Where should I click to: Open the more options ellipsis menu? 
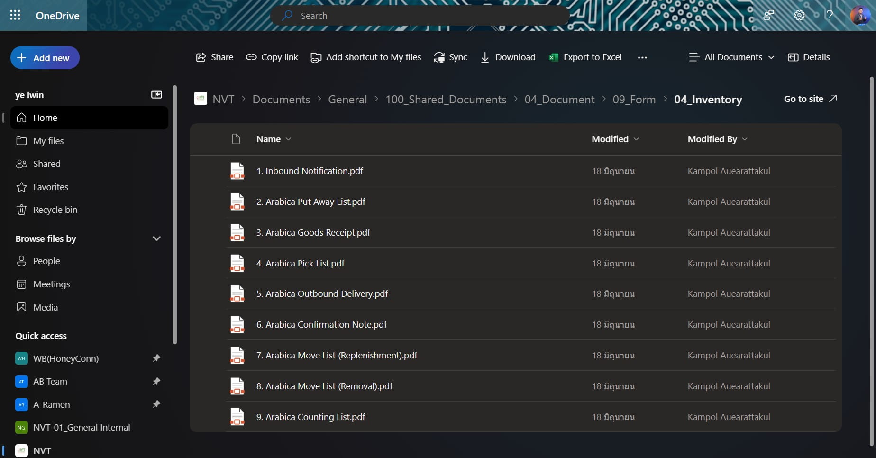(x=642, y=57)
